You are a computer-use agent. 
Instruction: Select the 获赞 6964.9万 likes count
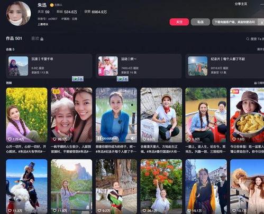[x=95, y=12]
